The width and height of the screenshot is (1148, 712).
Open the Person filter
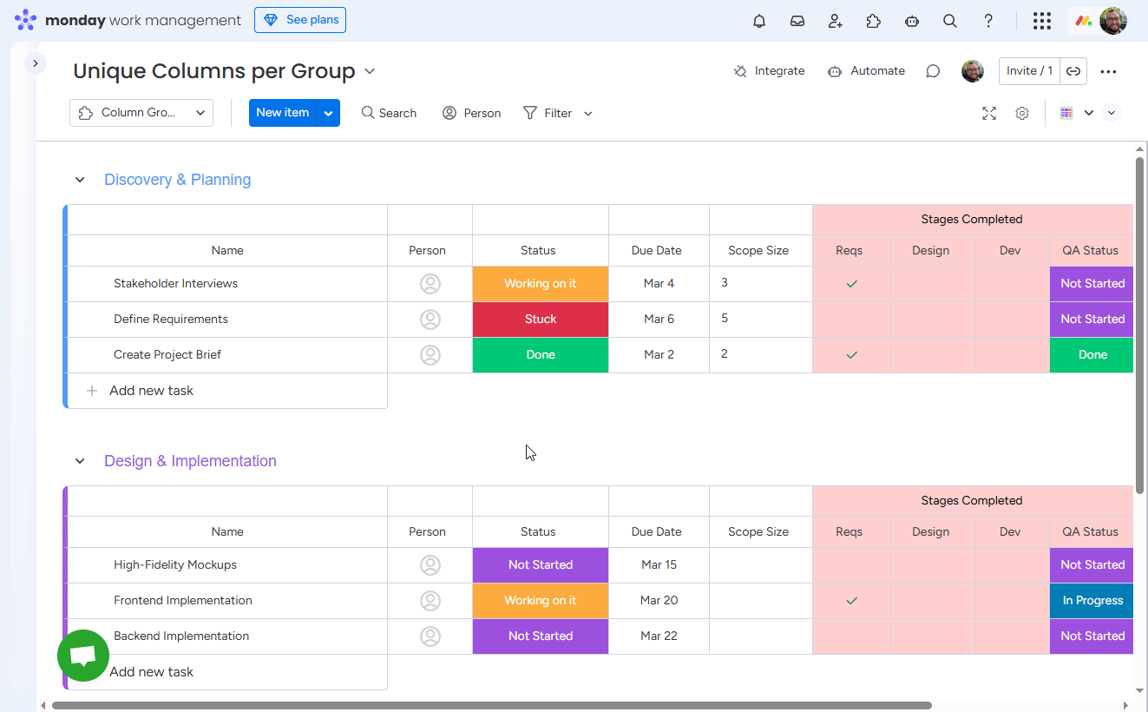(472, 113)
